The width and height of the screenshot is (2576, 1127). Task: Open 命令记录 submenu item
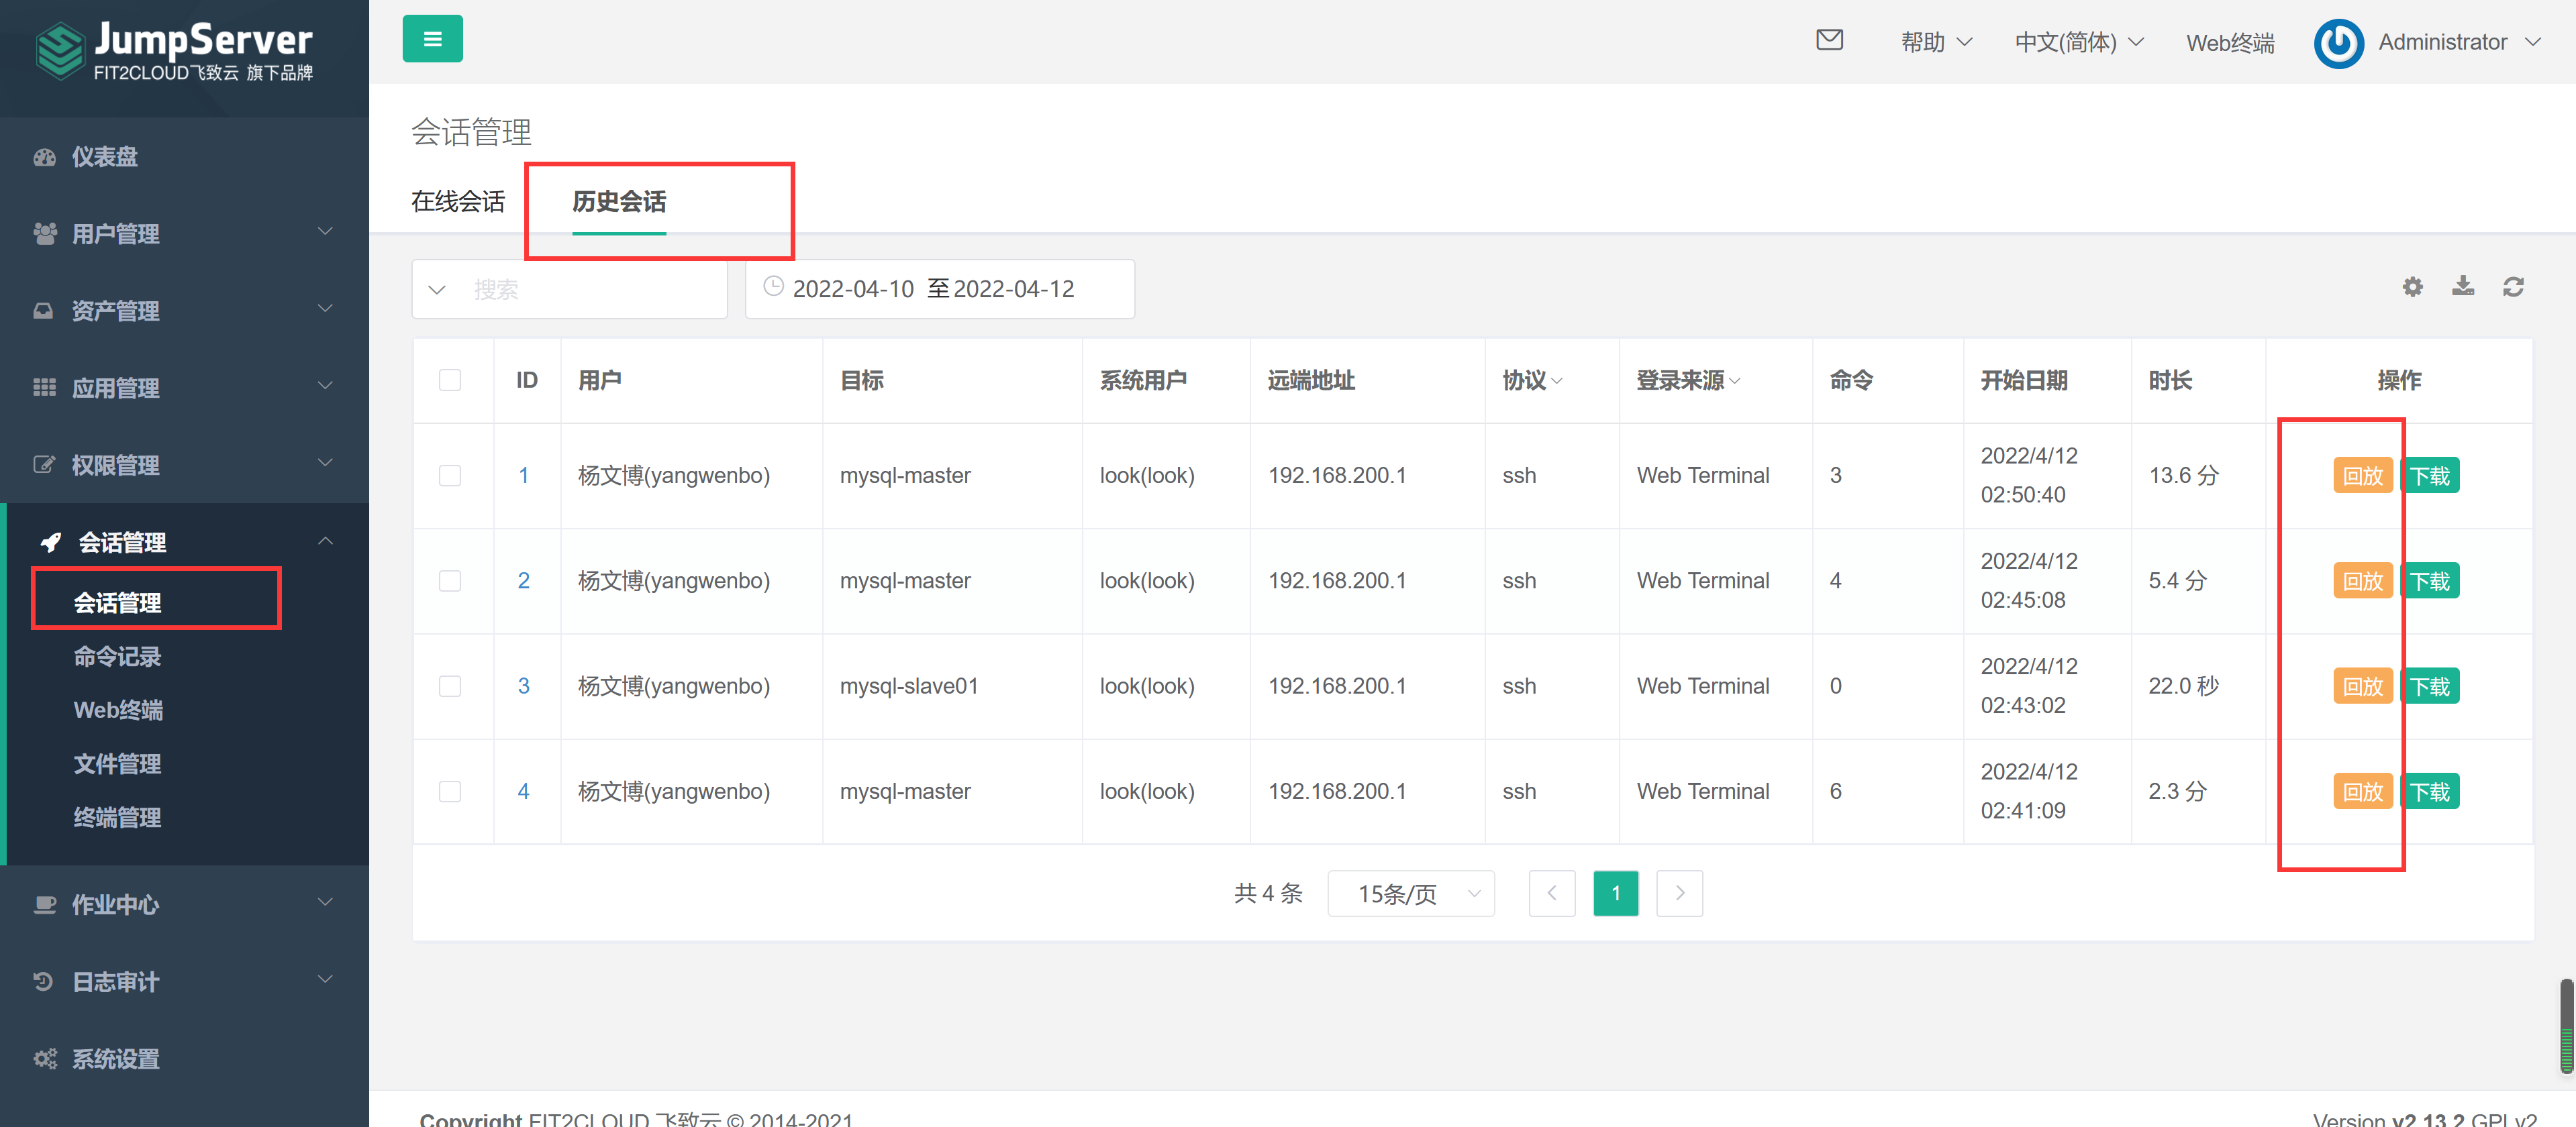(117, 657)
